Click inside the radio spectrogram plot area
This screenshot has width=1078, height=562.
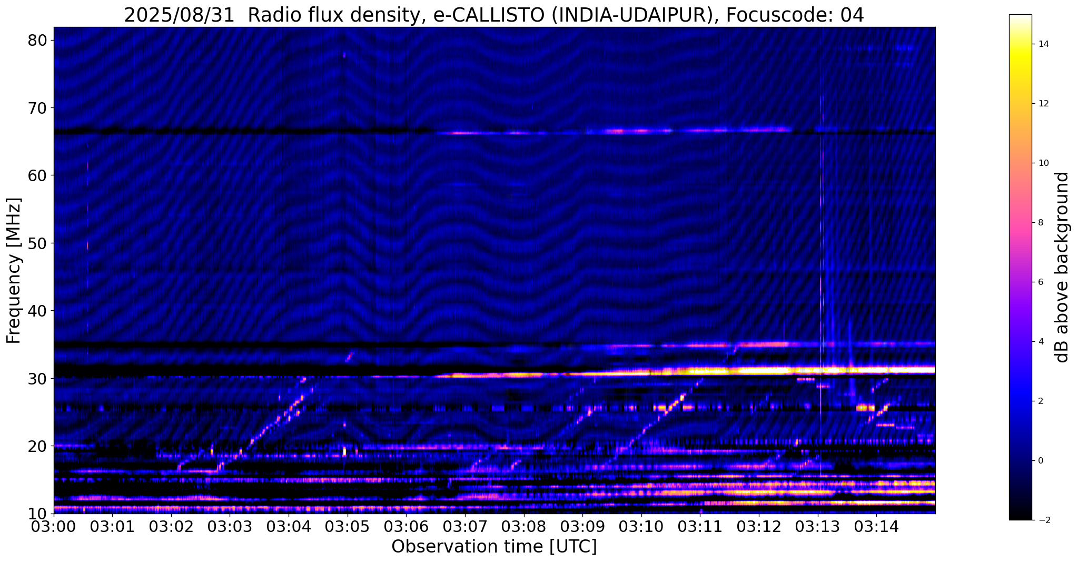[495, 270]
